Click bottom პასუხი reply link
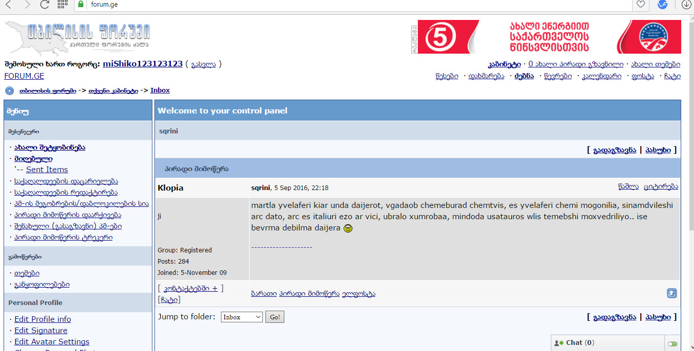This screenshot has height=351, width=694. point(658,317)
